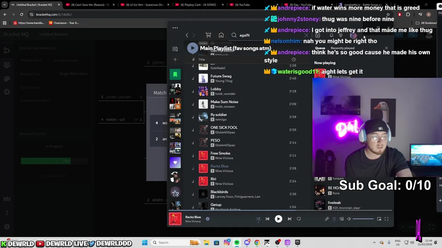Open artist link Glokk40Spaz under PESO
Image resolution: width=442 pixels, height=248 pixels.
click(x=225, y=145)
